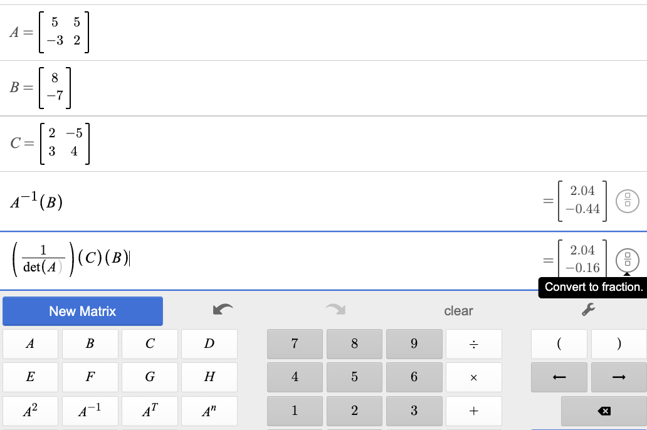647x430 pixels.
Task: Click the A² matrix squared icon
Action: click(30, 411)
